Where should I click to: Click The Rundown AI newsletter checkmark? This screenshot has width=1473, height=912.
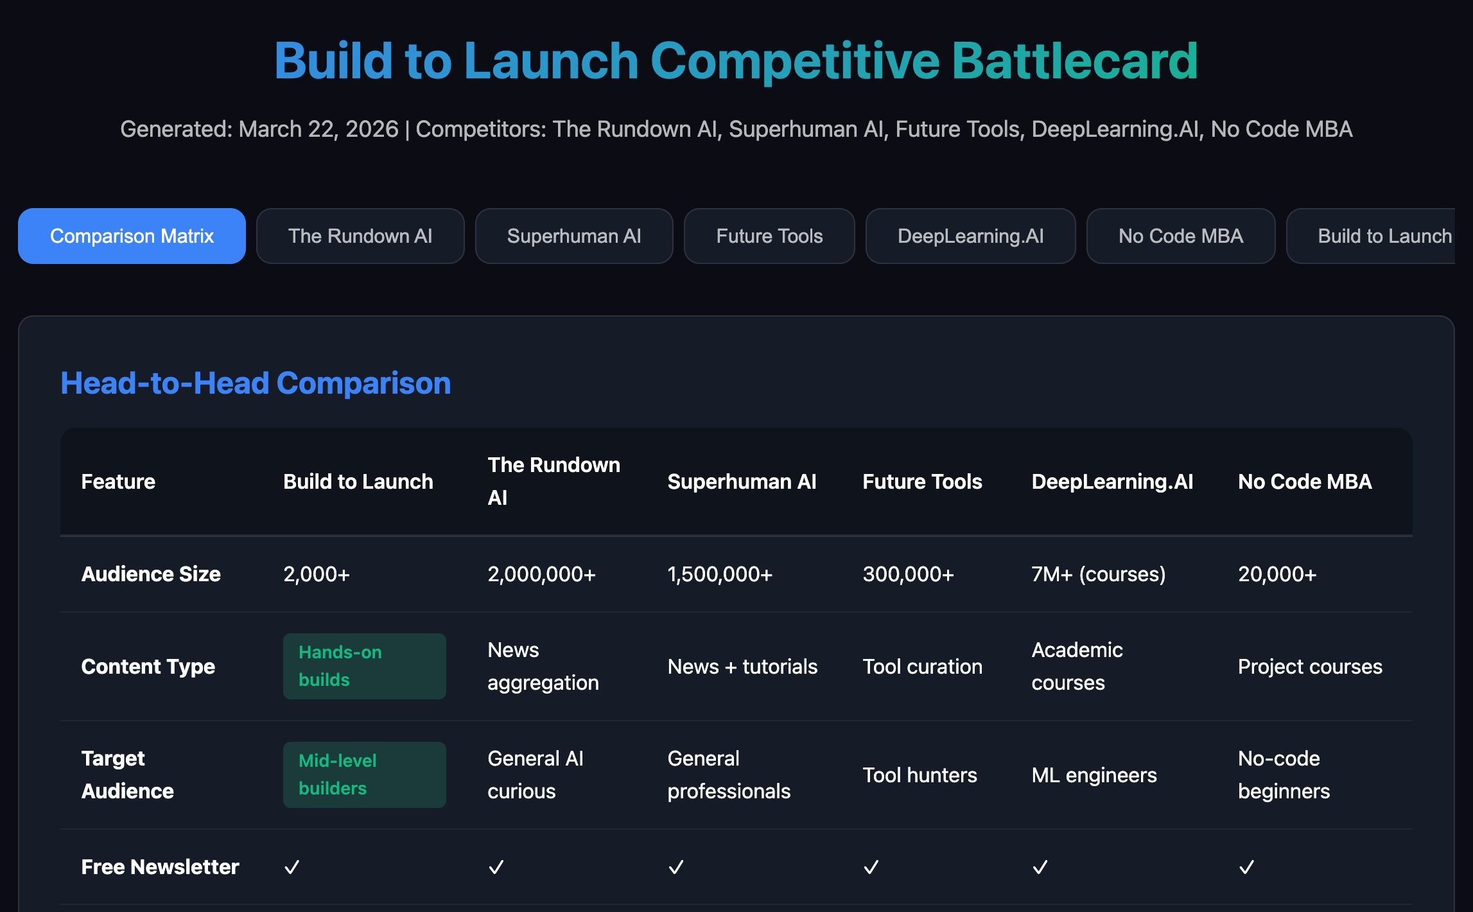pyautogui.click(x=496, y=867)
